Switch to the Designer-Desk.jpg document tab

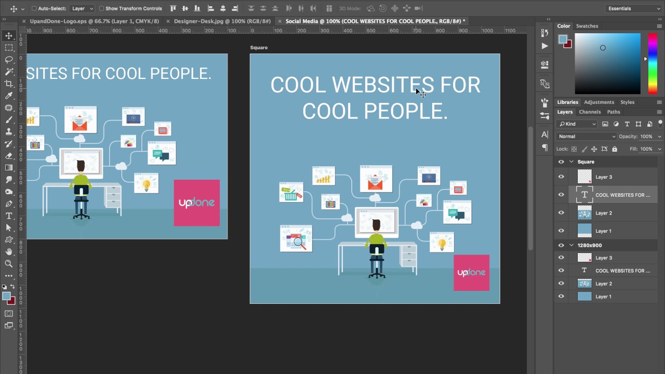(222, 21)
